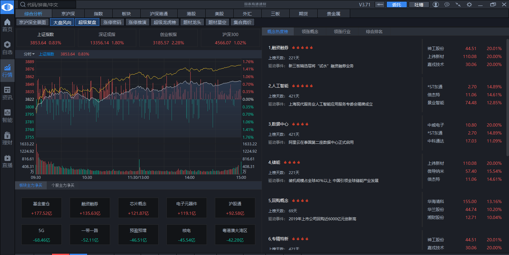
Task: Open the 首页 home sidebar icon
Action: coord(7,25)
